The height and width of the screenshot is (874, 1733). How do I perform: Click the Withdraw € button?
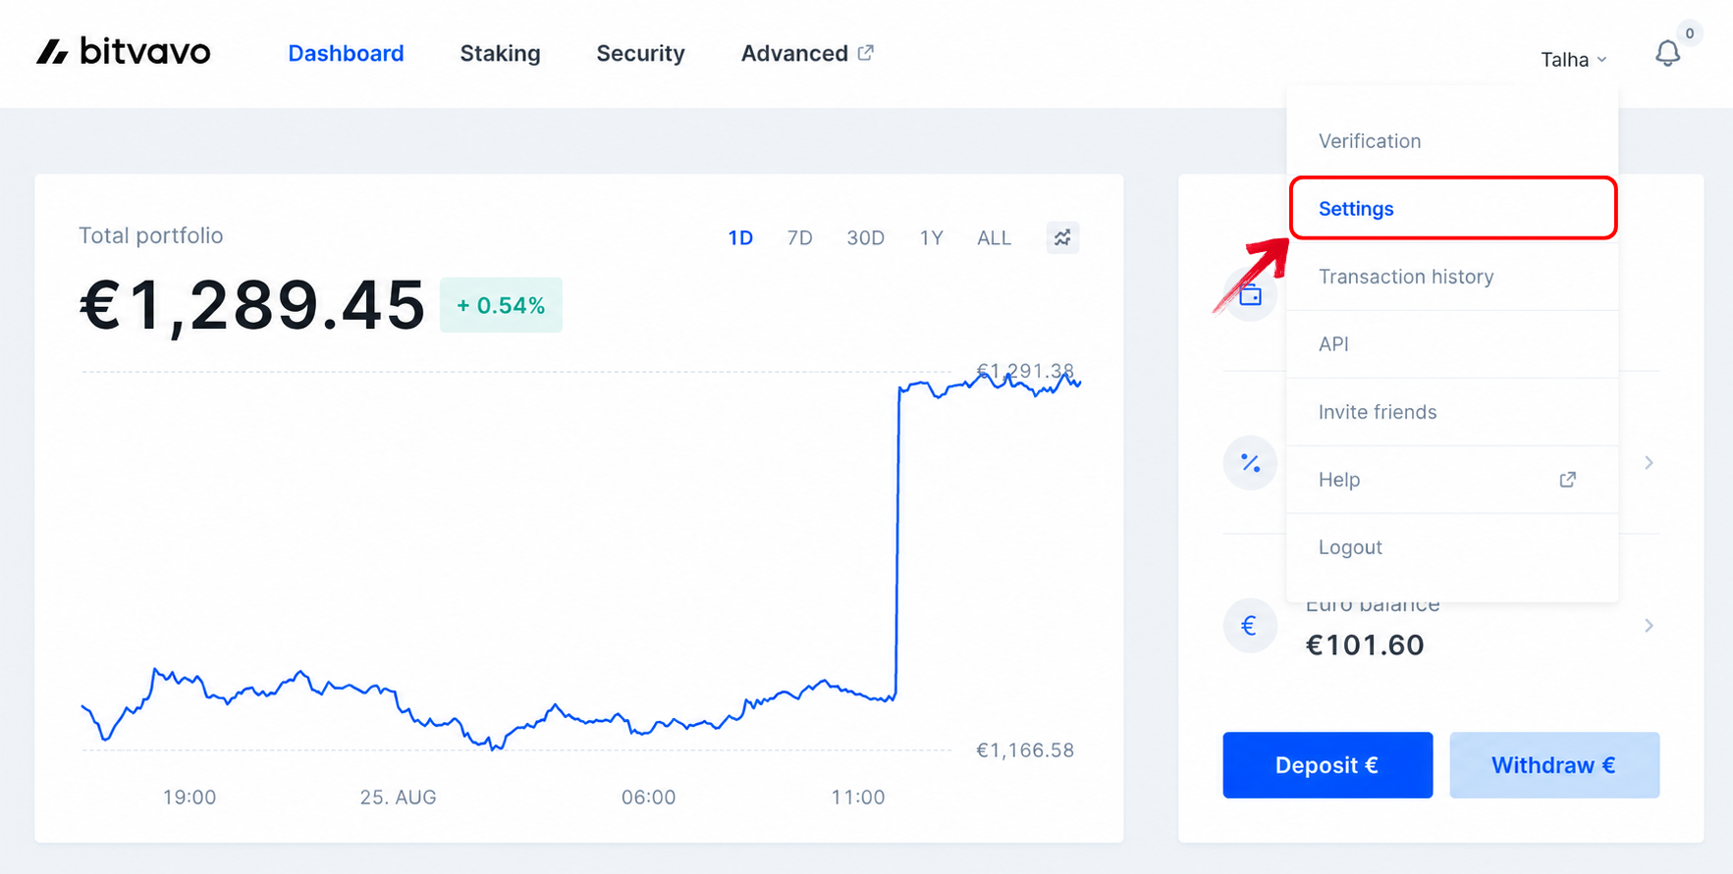[x=1554, y=765]
